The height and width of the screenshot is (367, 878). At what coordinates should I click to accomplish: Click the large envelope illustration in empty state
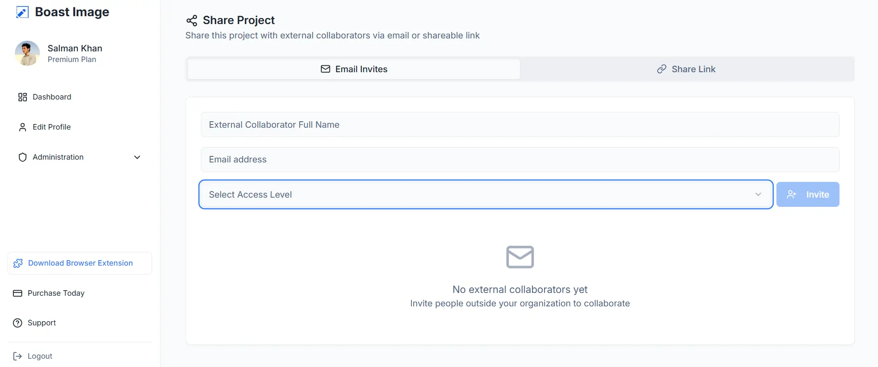(519, 257)
